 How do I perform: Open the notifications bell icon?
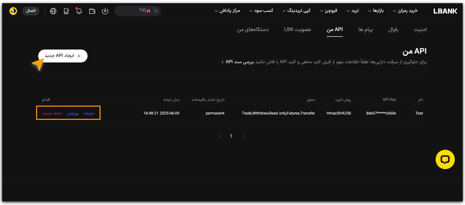(x=79, y=11)
